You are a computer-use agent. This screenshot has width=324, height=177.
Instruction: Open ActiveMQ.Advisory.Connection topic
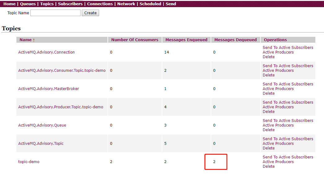[46, 52]
